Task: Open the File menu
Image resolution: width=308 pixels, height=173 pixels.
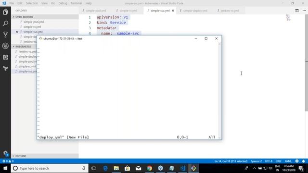Action: click(x=12, y=3)
